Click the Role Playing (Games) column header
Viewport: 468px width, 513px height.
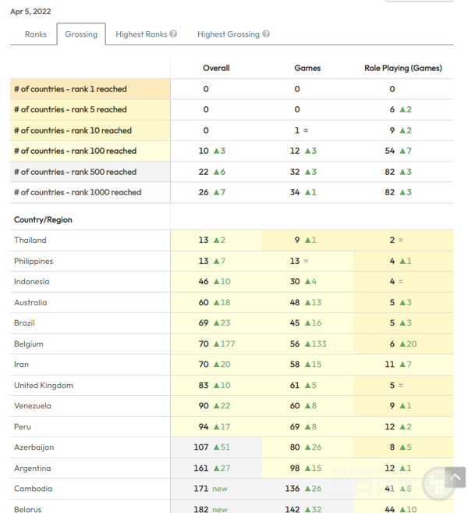402,68
